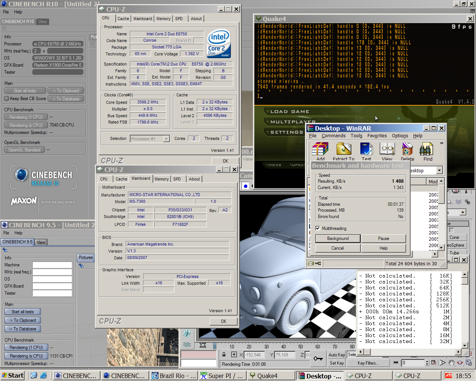Open WinRAR Favorites menu
The width and height of the screenshot is (476, 381).
(377, 136)
